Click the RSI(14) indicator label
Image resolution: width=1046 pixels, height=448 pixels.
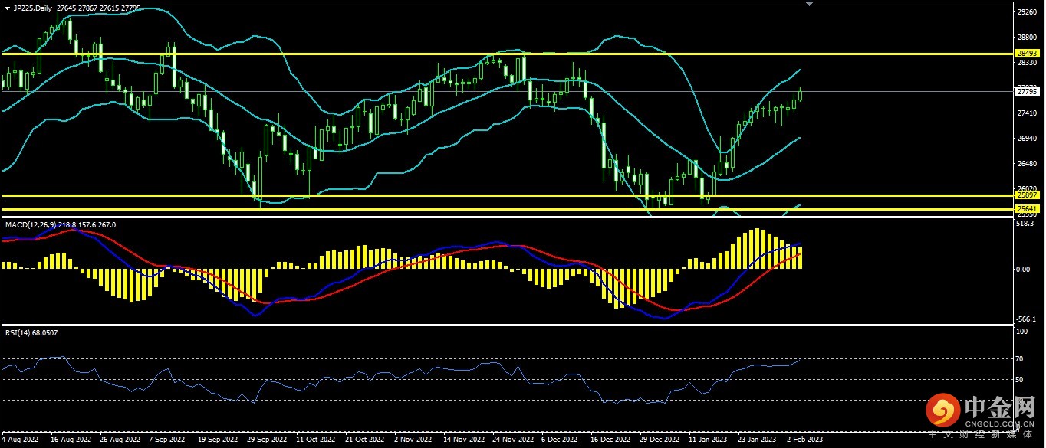(x=19, y=332)
